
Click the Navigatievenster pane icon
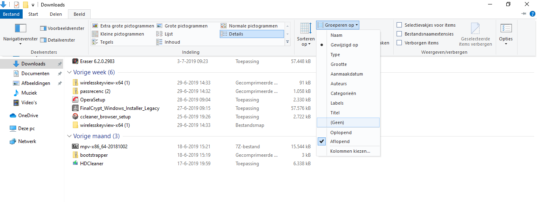click(20, 28)
